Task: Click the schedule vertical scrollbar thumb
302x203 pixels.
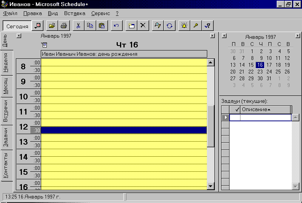Action: click(x=211, y=126)
